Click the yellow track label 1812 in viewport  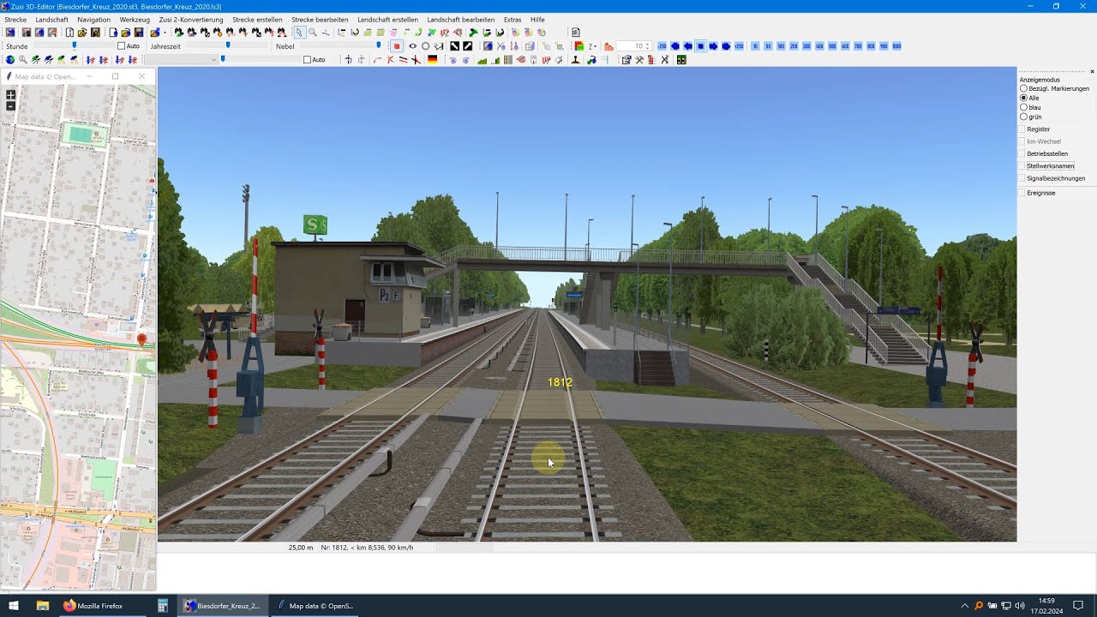coord(560,382)
